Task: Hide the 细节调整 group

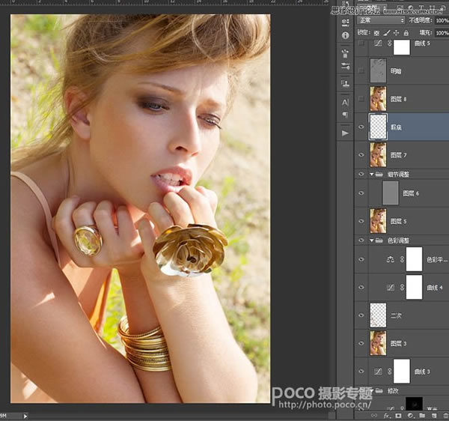Action: tap(361, 174)
